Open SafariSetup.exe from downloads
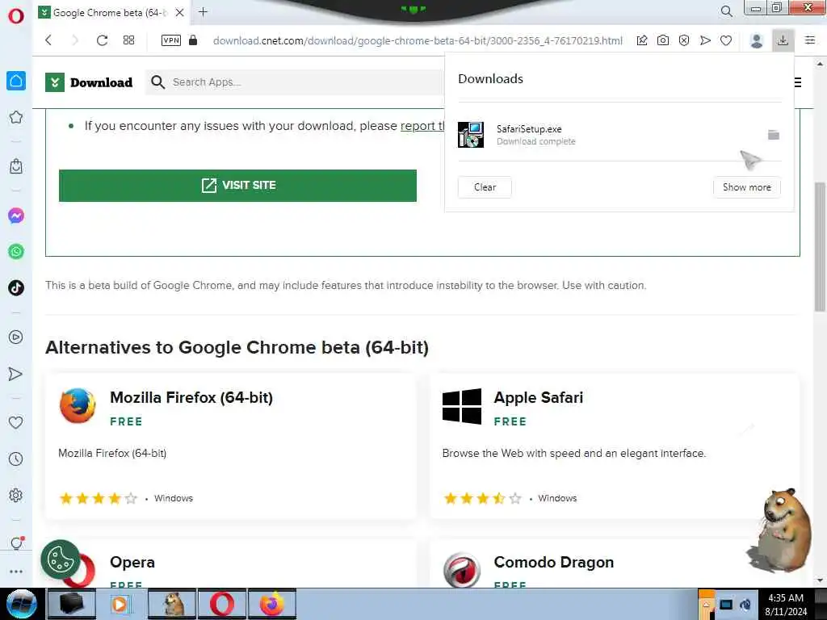Screen dimensions: 827x620 click(529, 129)
